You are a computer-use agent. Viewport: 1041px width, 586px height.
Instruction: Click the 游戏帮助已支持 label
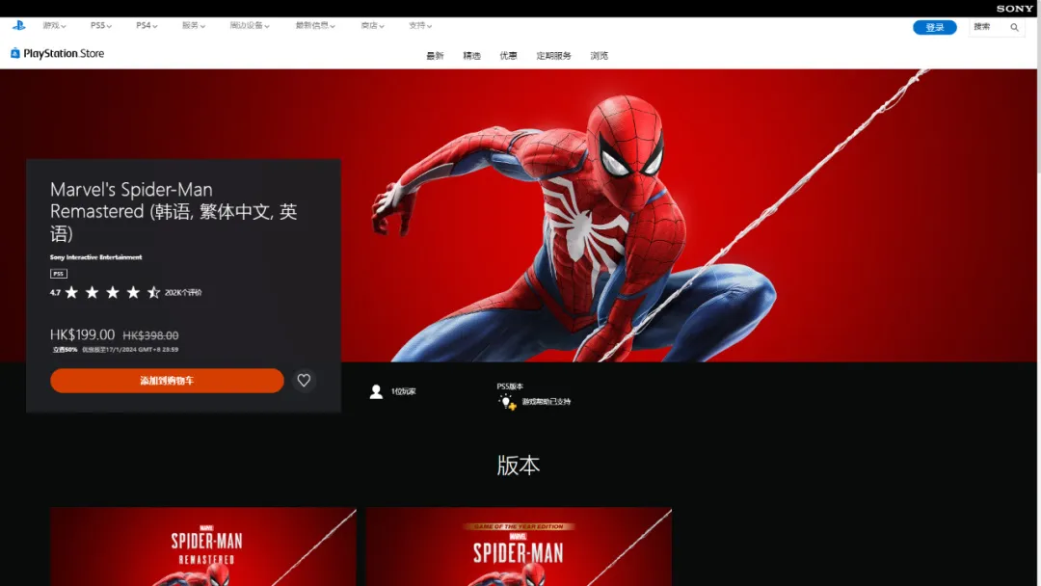click(546, 402)
